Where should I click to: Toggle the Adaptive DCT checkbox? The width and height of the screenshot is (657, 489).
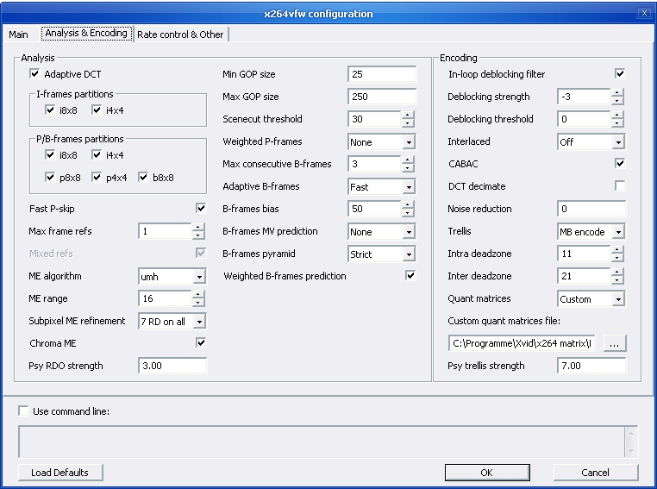coord(35,74)
